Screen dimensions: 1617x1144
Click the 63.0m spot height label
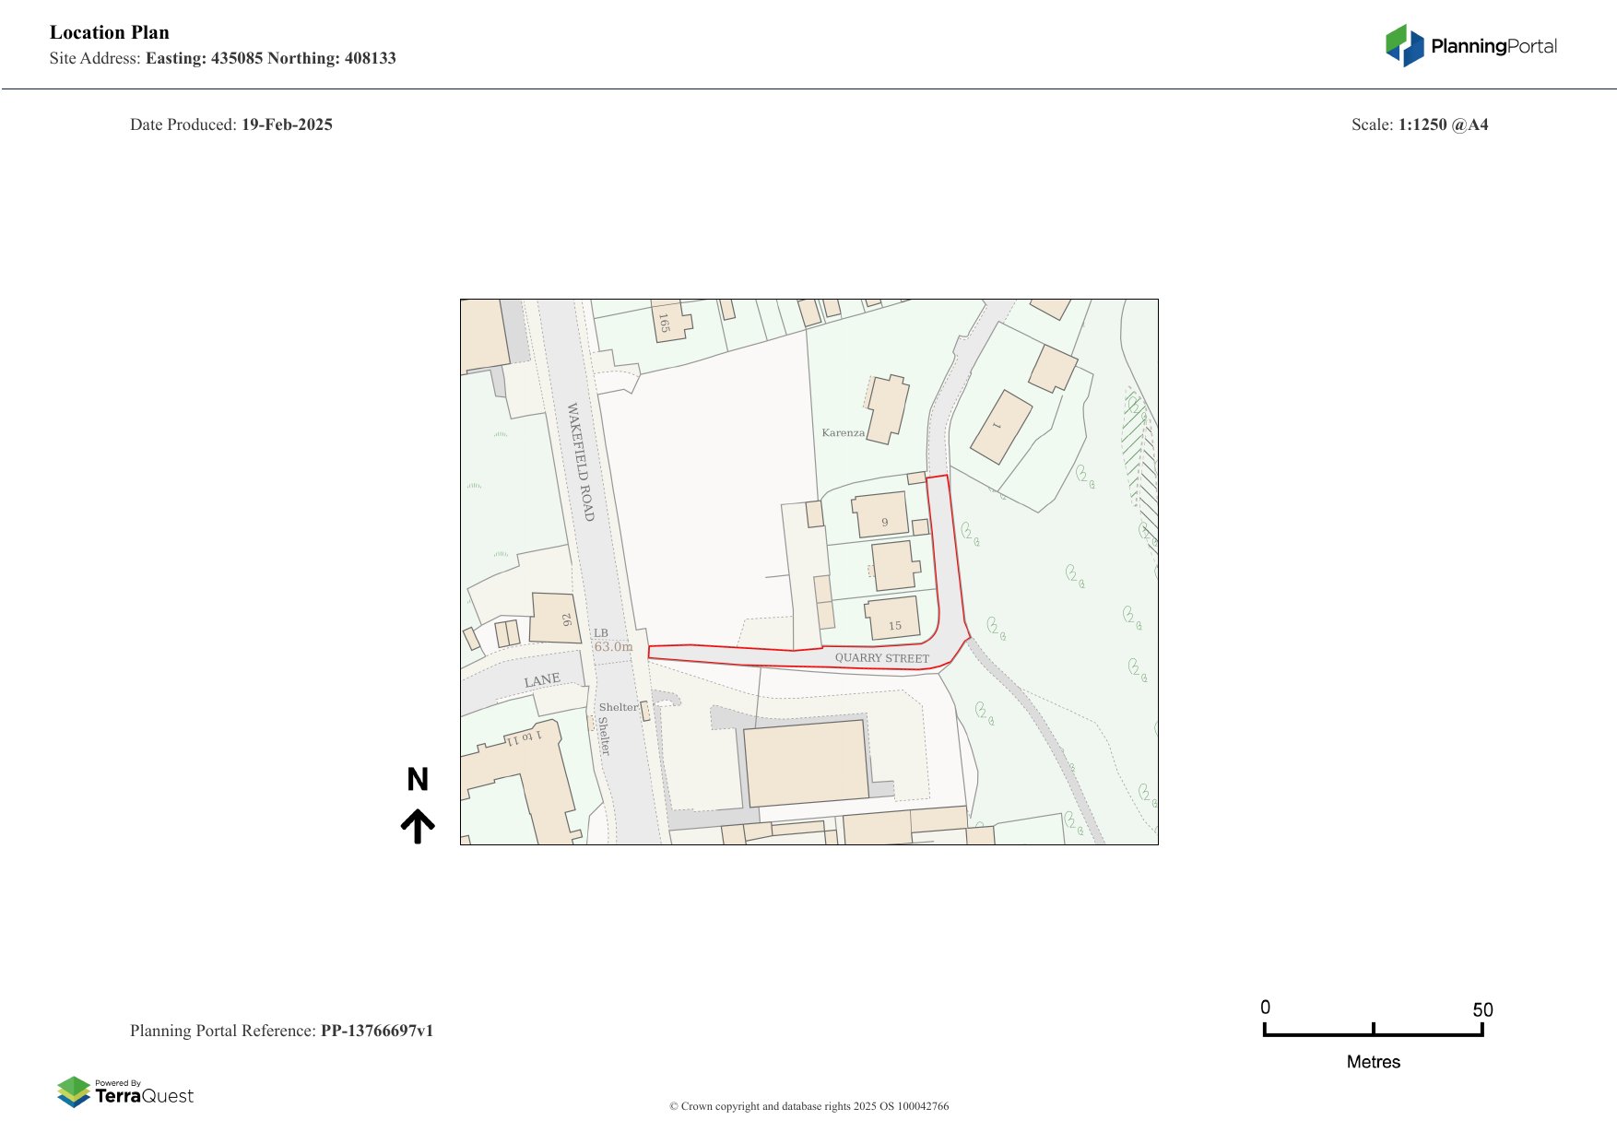tap(613, 647)
